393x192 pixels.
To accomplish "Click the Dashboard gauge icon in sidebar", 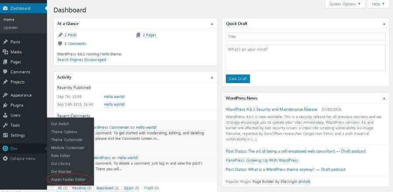I will (x=5, y=8).
